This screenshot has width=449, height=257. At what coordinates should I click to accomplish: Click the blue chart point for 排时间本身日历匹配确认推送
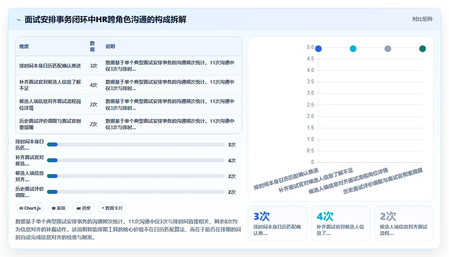coord(318,49)
